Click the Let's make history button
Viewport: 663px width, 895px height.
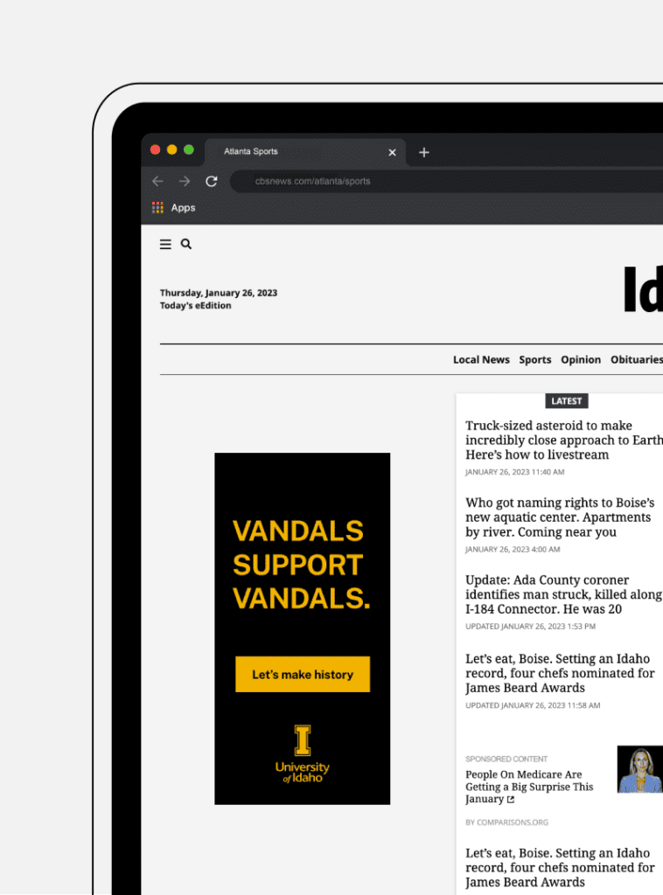click(x=303, y=674)
